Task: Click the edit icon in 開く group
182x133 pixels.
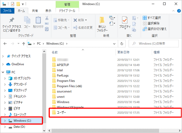Action: pyautogui.click(x=134, y=24)
